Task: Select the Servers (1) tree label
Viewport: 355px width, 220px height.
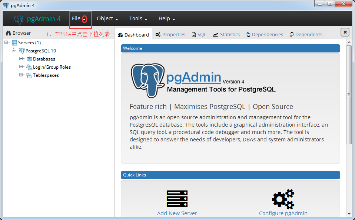Action: point(29,43)
